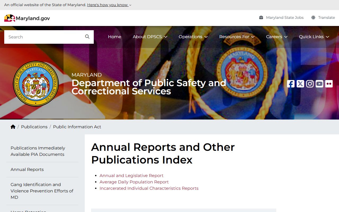
Task: Open Incarcerated Individual Characteristics Reports link
Action: (149, 188)
